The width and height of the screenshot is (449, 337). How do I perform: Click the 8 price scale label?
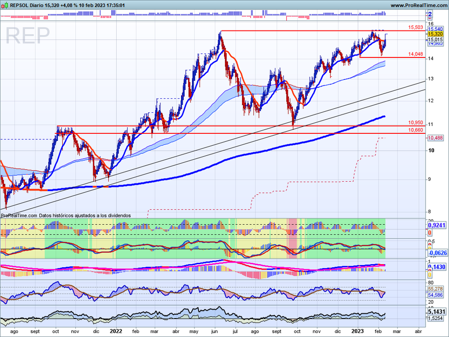click(429, 212)
